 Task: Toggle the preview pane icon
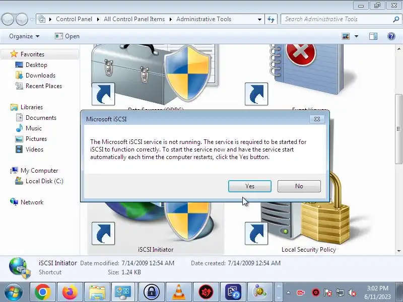click(373, 36)
